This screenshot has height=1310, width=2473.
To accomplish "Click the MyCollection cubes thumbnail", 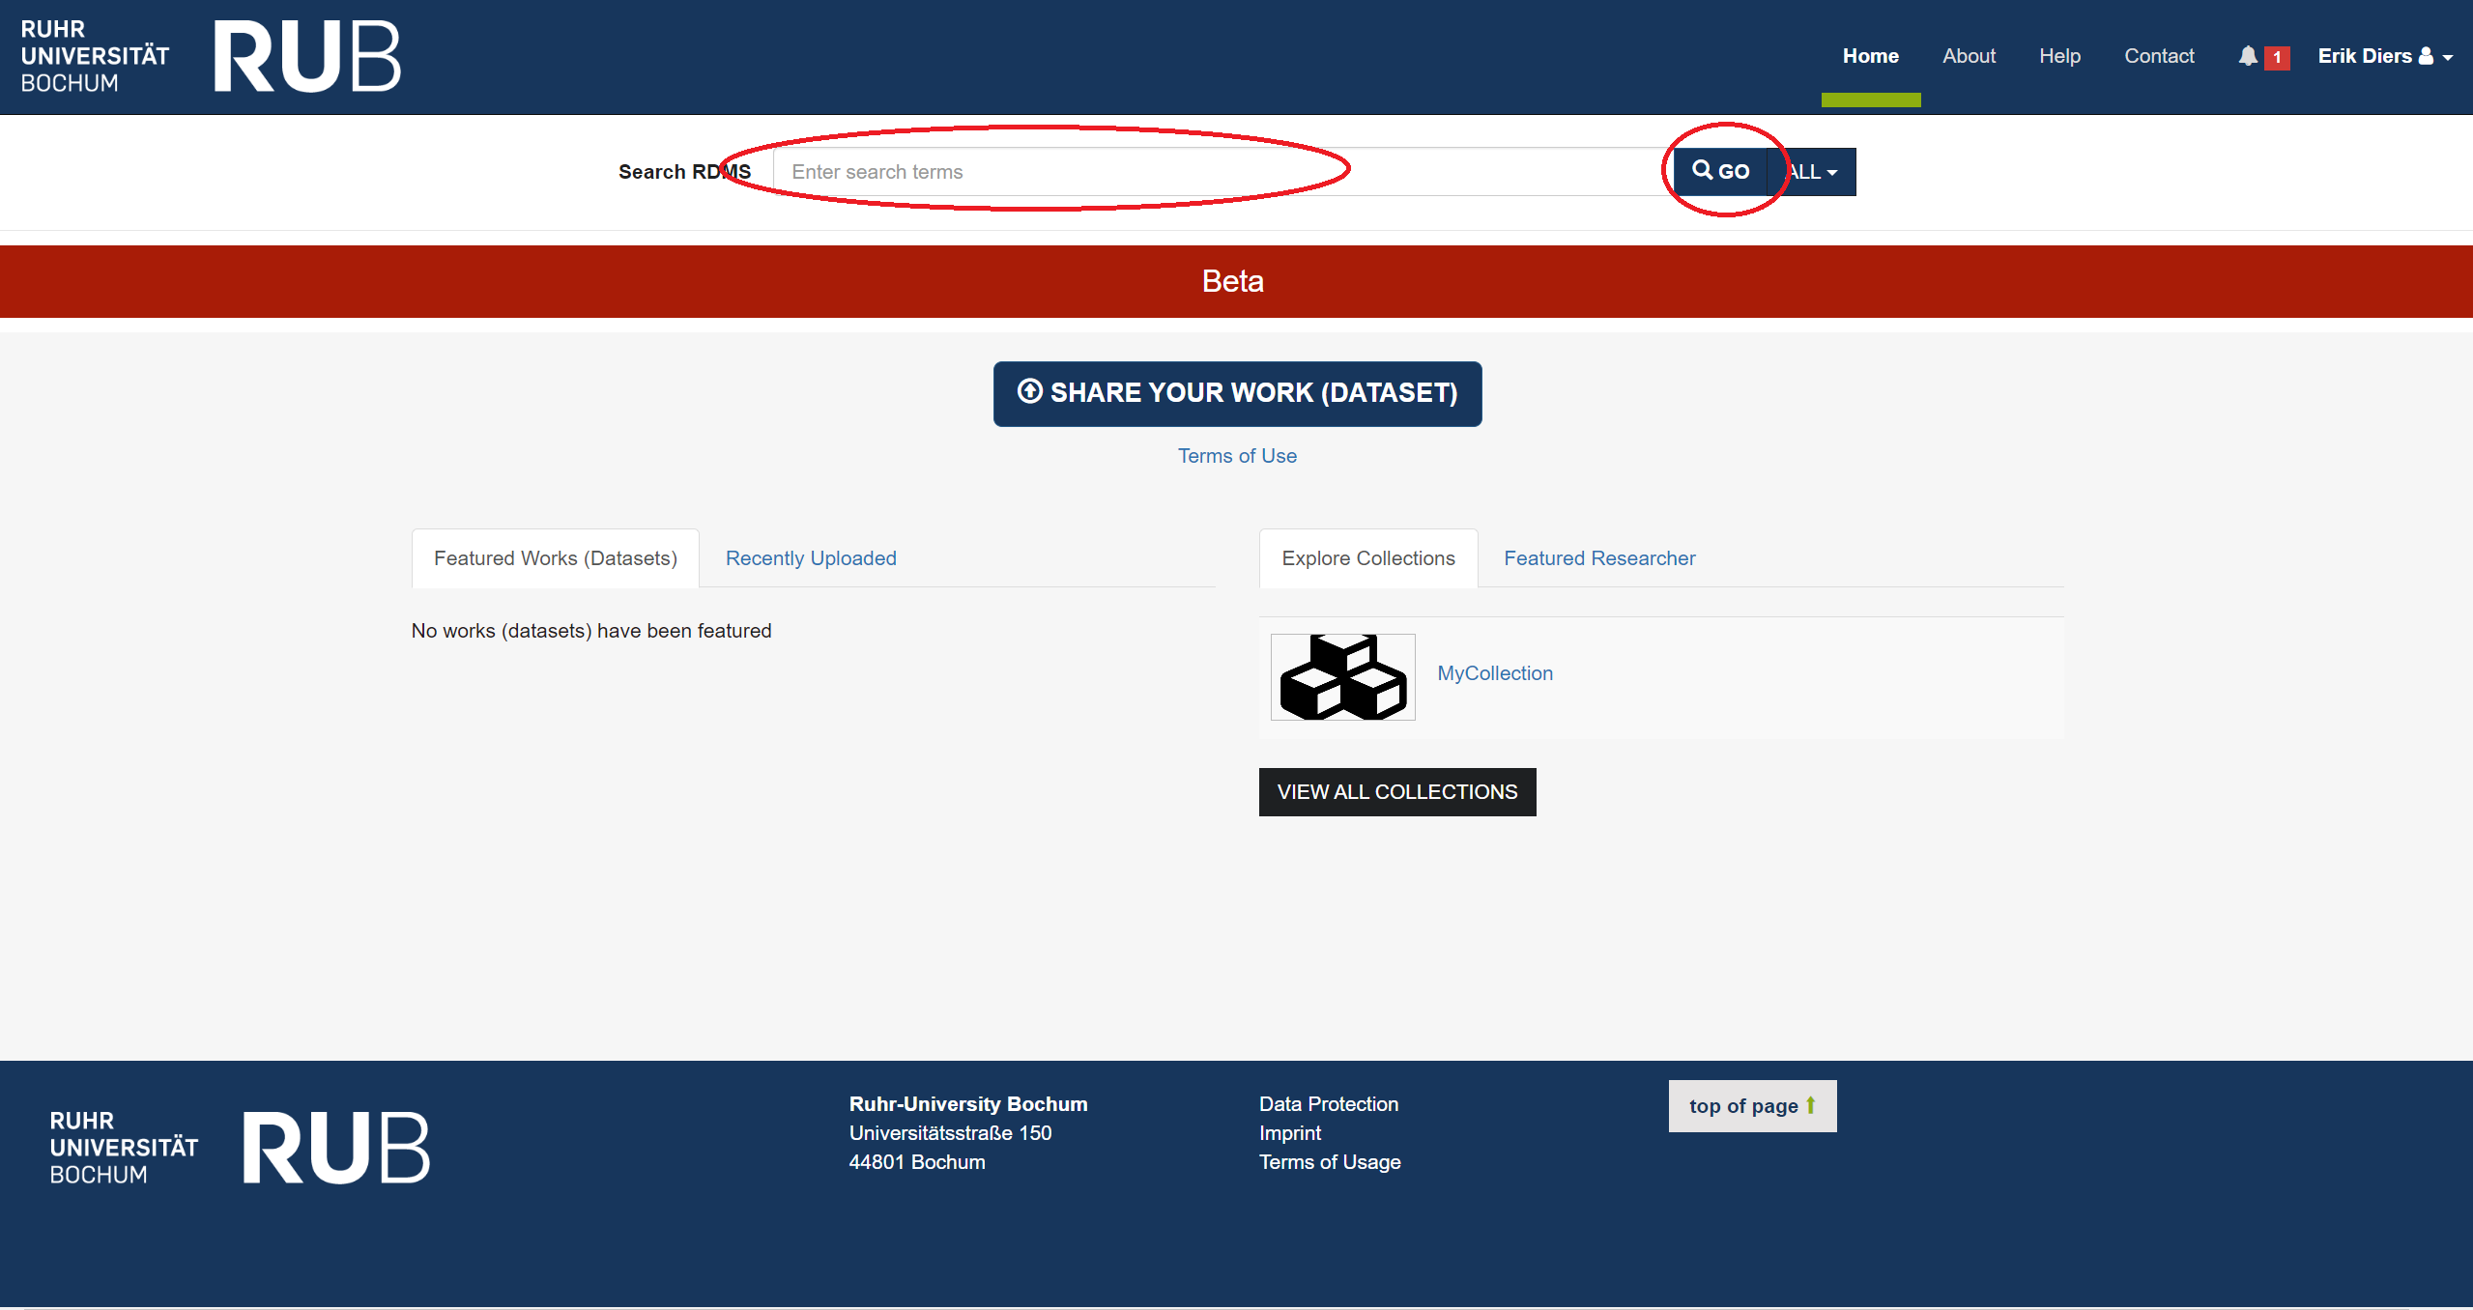I will (x=1342, y=676).
